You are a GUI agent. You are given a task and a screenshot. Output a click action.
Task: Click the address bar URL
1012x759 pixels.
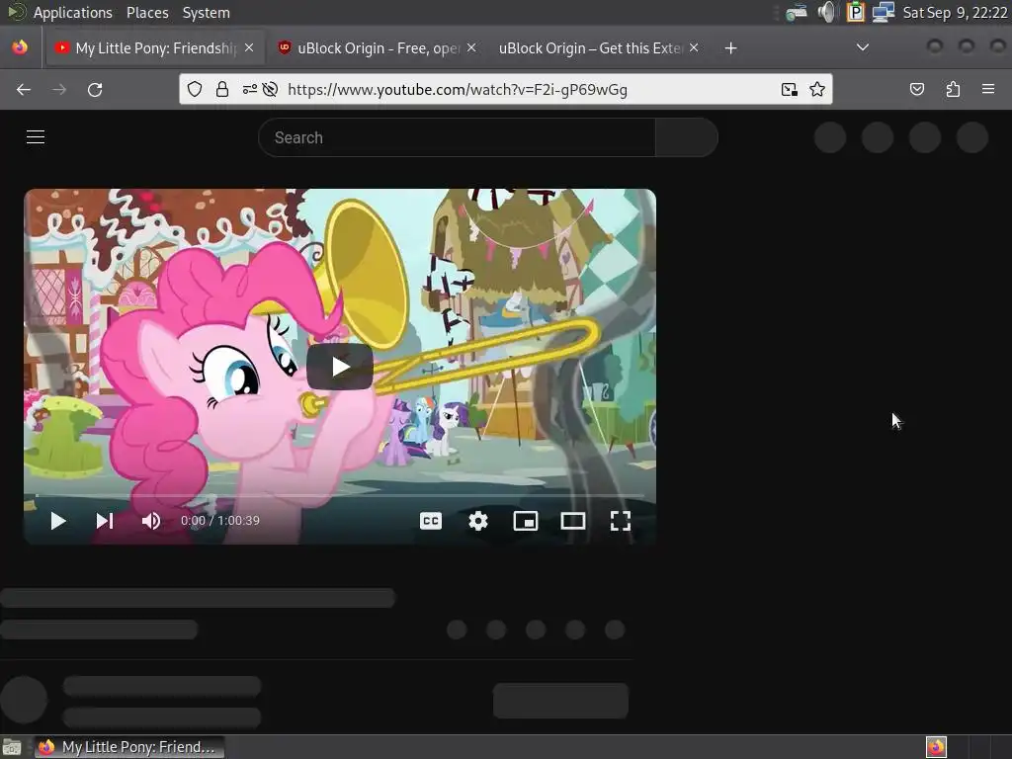click(458, 90)
